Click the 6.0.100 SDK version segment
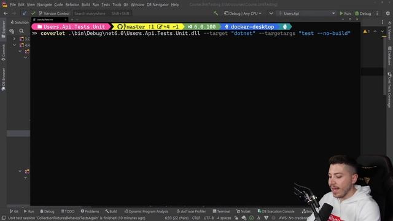 coord(202,26)
